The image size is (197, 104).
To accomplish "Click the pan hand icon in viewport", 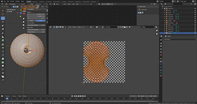I will pos(23,22).
